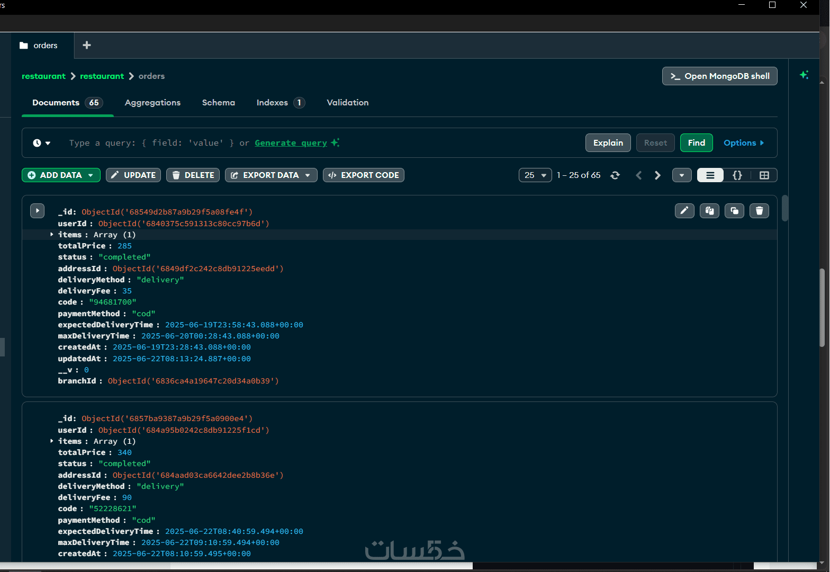830x572 pixels.
Task: Open the Schema tab
Action: [219, 103]
